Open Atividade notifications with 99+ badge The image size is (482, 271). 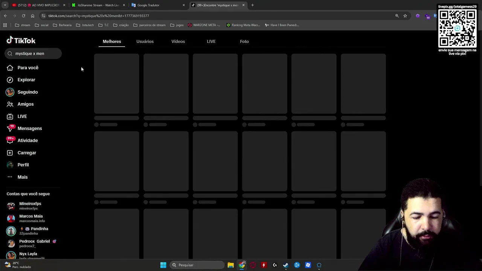click(22, 140)
